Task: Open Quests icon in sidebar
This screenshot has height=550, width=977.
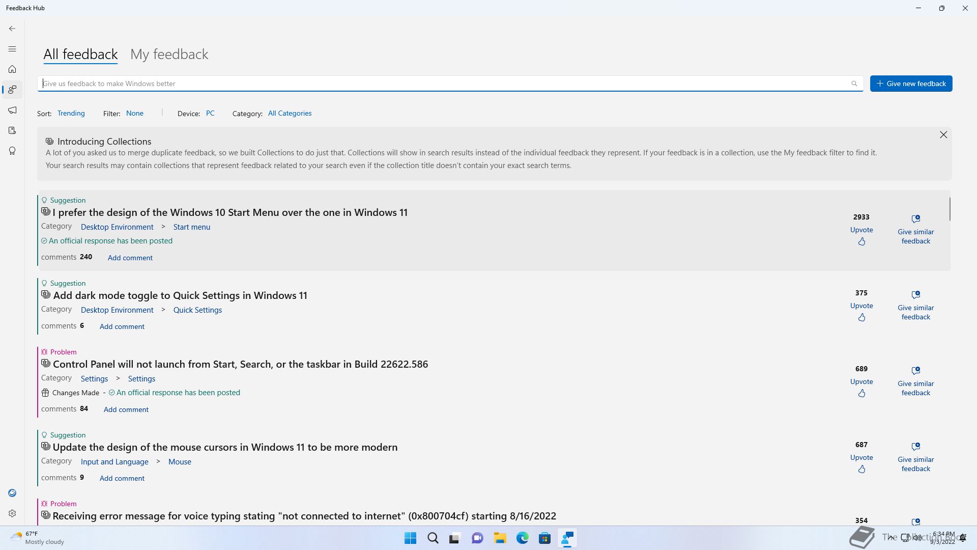Action: pyautogui.click(x=12, y=130)
